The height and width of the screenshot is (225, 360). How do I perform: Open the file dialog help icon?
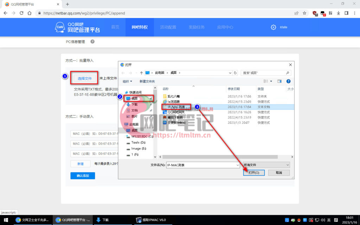pyautogui.click(x=288, y=81)
